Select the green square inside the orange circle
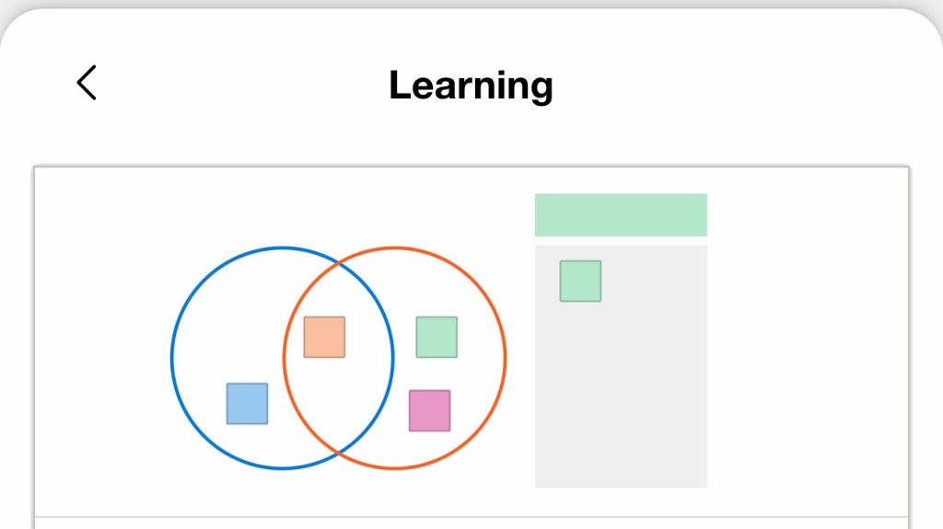943x529 pixels. click(x=437, y=338)
